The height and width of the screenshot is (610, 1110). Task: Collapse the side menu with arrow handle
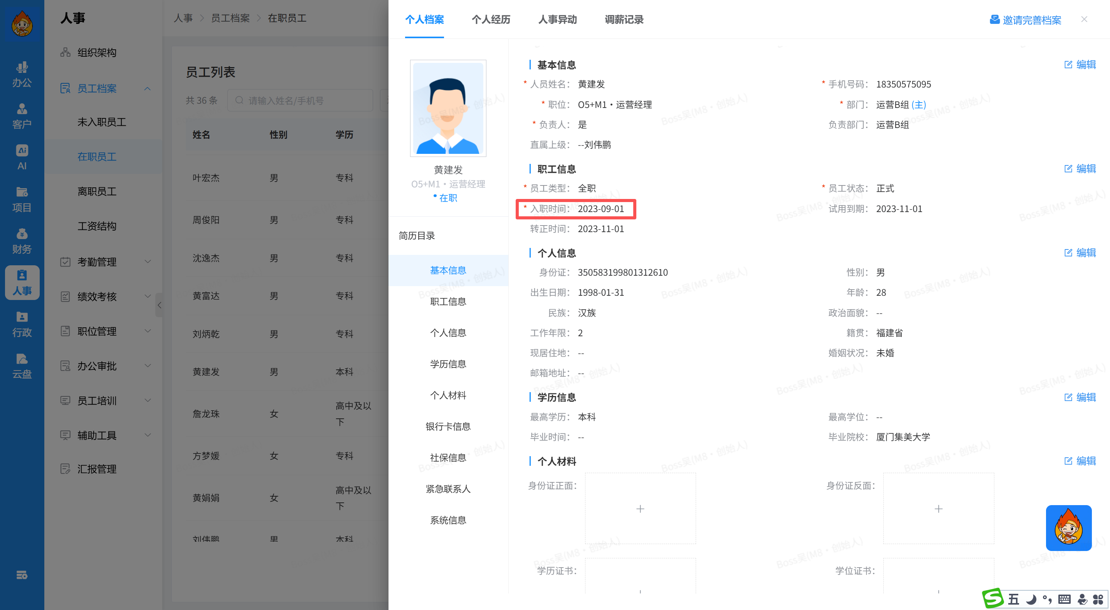(x=159, y=305)
